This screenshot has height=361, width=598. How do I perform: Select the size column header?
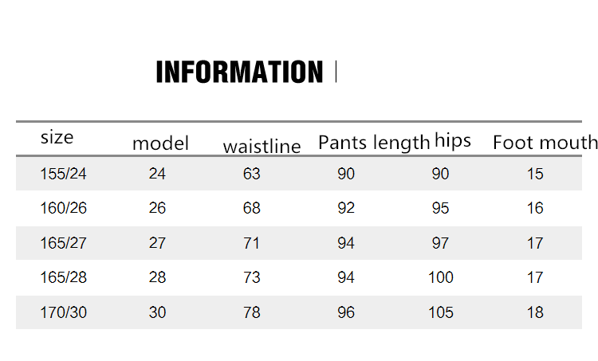57,137
